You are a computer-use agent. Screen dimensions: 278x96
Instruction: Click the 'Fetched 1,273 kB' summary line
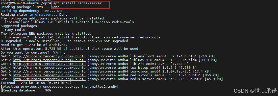click(36, 83)
